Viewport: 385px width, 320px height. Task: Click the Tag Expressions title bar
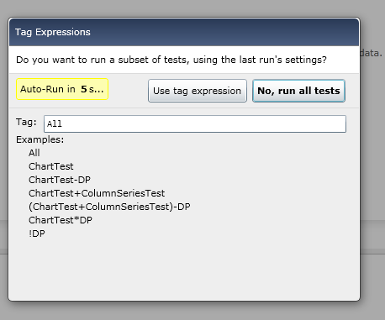point(184,32)
